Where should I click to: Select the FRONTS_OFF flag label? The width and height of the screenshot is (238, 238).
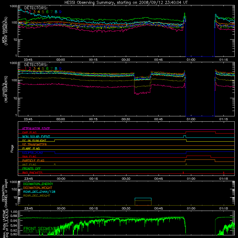pyautogui.click(x=32, y=168)
